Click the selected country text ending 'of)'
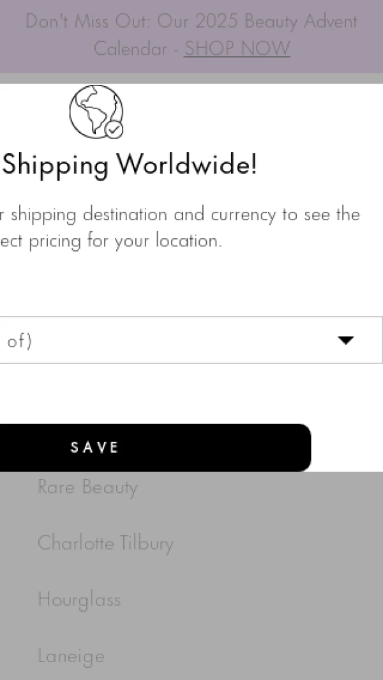 [x=19, y=341]
